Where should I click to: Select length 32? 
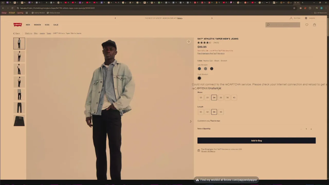click(x=207, y=112)
